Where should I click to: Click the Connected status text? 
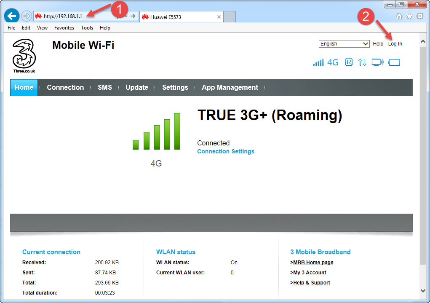[214, 143]
